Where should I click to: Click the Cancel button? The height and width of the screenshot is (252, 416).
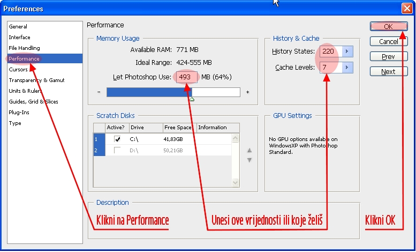(389, 41)
